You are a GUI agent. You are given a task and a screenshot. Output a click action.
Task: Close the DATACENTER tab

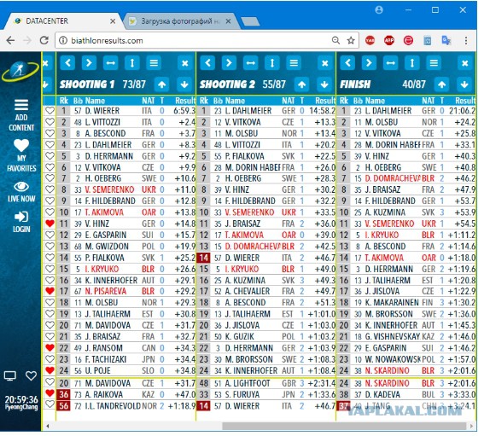click(x=113, y=21)
